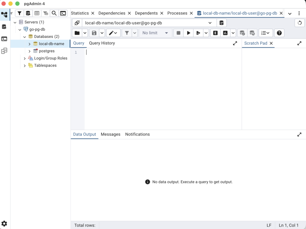Click the Execute script play button
The height and width of the screenshot is (229, 306).
(x=188, y=33)
